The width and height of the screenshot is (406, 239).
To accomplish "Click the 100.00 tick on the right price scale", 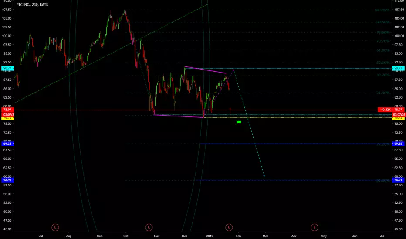I will click(399, 36).
